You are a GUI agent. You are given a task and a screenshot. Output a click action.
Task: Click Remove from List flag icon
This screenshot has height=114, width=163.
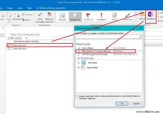tap(50, 14)
